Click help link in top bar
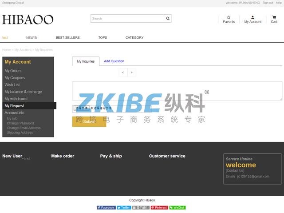The width and height of the screenshot is (284, 213). coord(279,3)
